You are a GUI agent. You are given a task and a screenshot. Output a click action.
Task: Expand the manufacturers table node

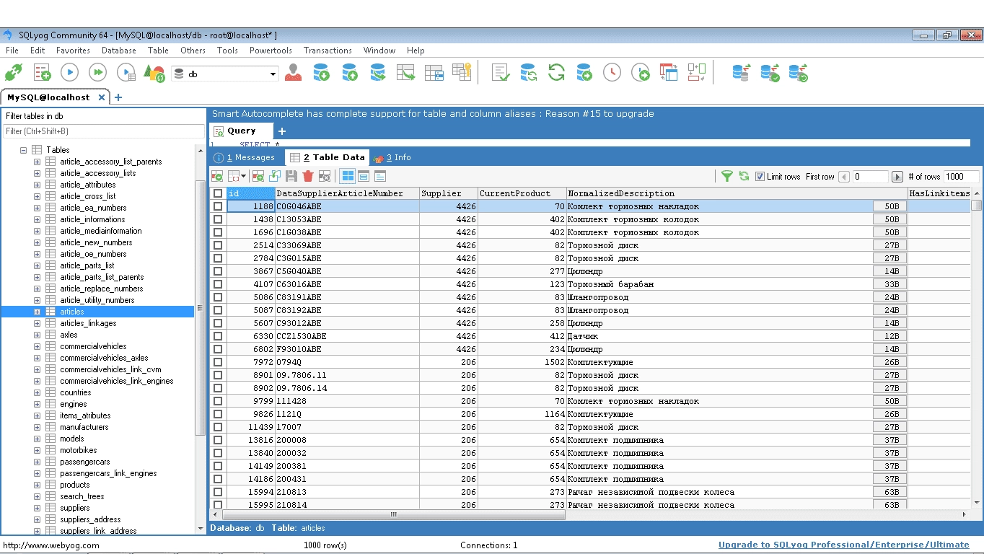[x=38, y=427]
